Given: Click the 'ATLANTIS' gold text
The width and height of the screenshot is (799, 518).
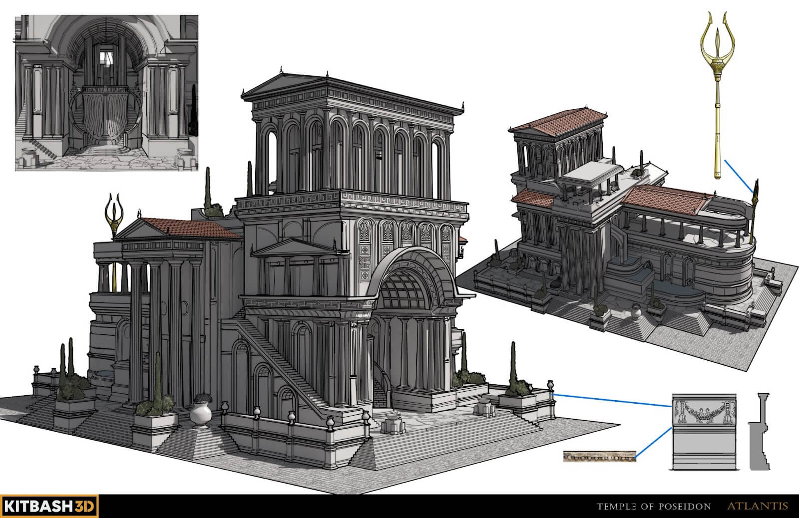Looking at the screenshot, I should tap(758, 506).
